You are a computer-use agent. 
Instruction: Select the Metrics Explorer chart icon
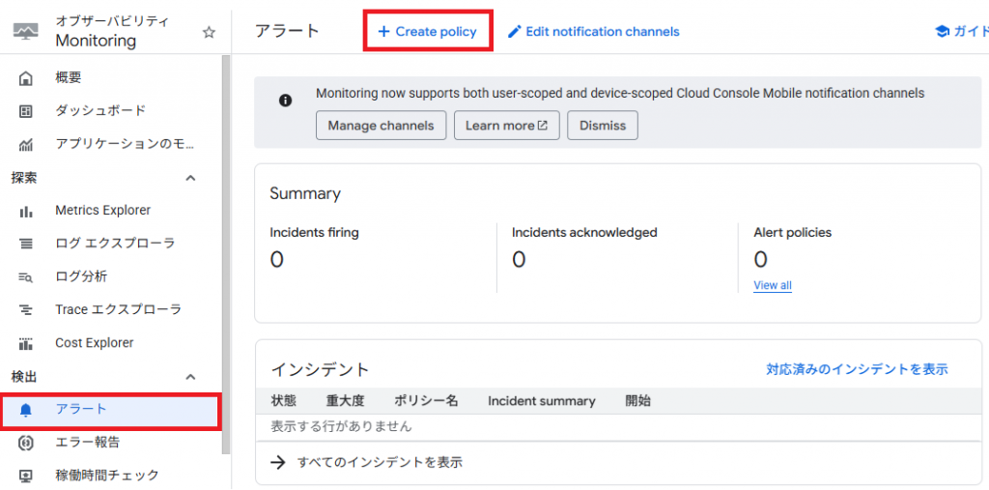(x=26, y=211)
